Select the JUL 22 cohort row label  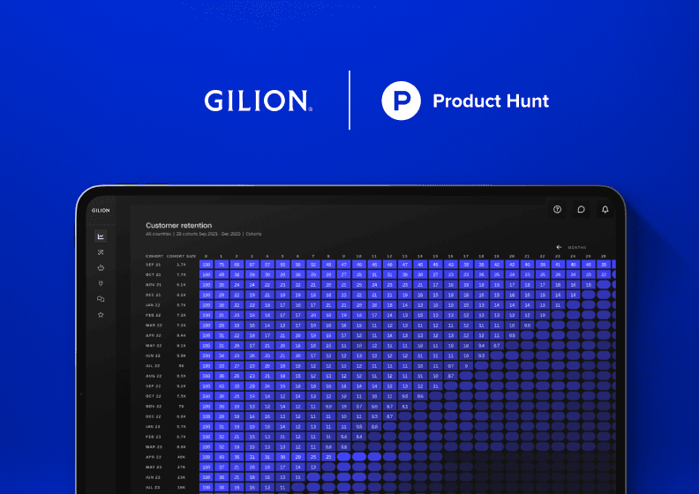click(153, 366)
